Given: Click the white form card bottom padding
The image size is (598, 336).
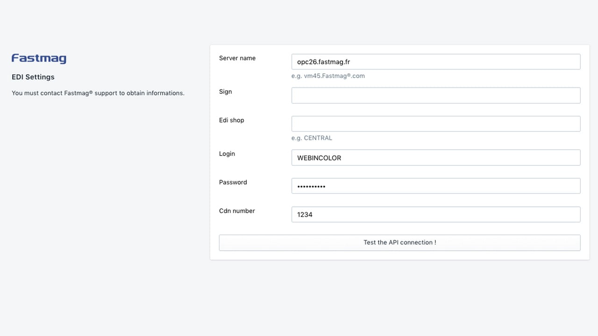Looking at the screenshot, I should click(400, 255).
